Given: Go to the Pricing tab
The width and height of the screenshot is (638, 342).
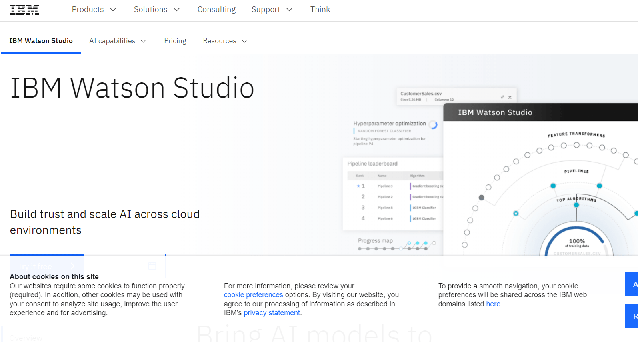Looking at the screenshot, I should 175,41.
